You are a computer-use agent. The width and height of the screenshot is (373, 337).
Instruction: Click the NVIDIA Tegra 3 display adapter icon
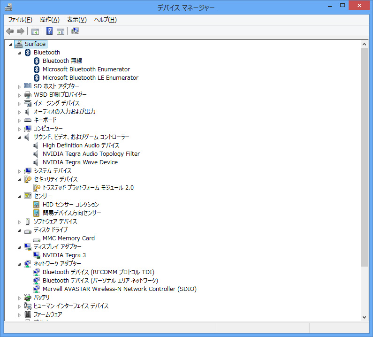click(37, 255)
